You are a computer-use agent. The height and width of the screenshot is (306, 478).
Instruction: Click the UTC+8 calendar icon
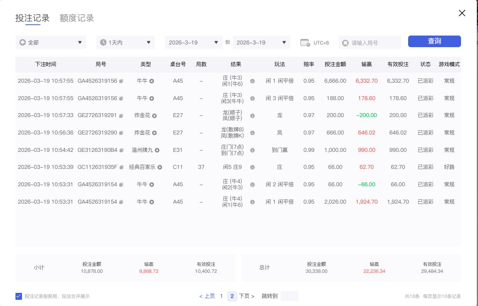pyautogui.click(x=305, y=42)
